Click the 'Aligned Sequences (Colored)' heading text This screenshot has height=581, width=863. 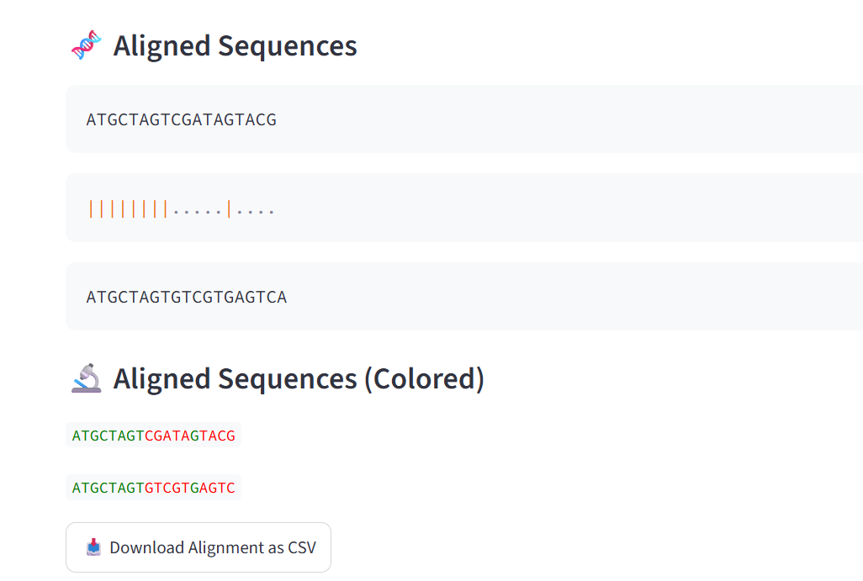[x=299, y=378]
